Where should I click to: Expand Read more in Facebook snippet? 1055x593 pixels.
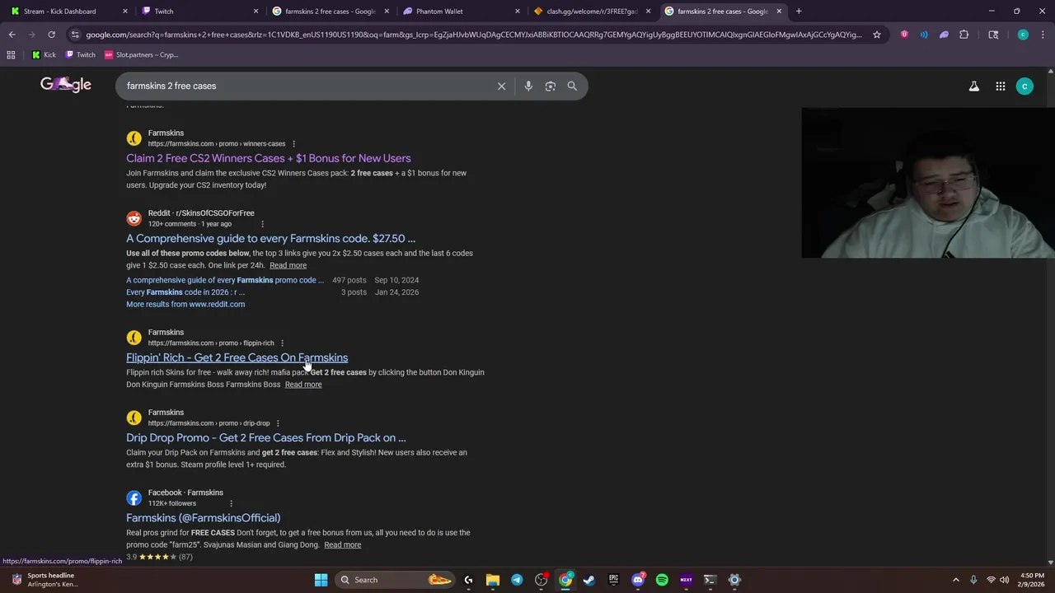click(343, 544)
